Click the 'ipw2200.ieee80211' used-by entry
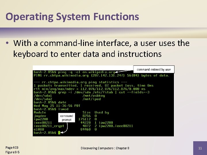The height and width of the screenshot is (155, 207). click(116, 126)
